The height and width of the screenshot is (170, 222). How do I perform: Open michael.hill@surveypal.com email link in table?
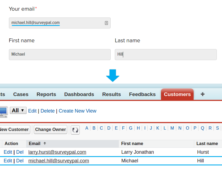click(x=59, y=161)
